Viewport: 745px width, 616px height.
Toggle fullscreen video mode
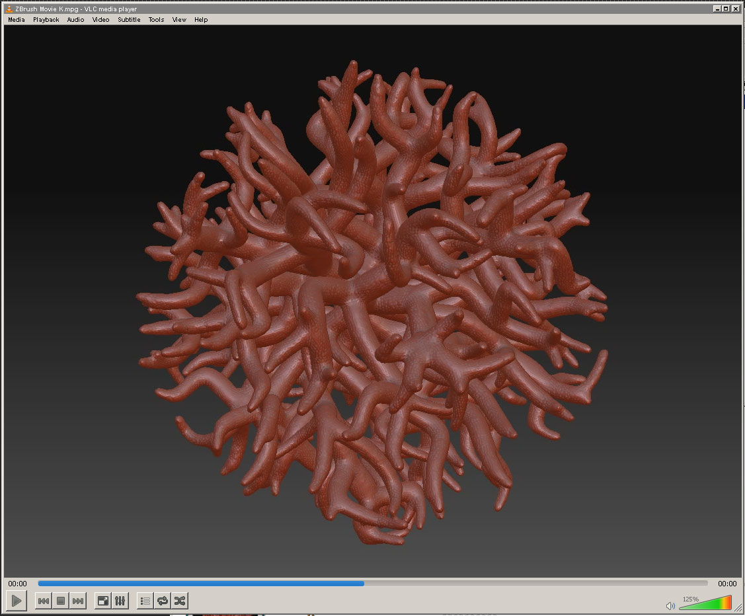[x=102, y=601]
